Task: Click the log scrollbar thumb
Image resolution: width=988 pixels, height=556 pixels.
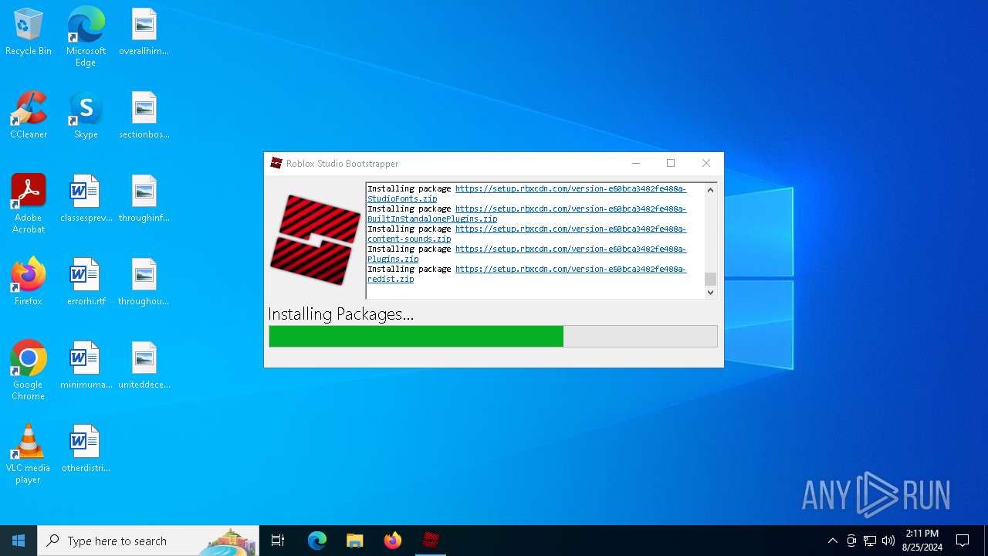Action: (710, 279)
